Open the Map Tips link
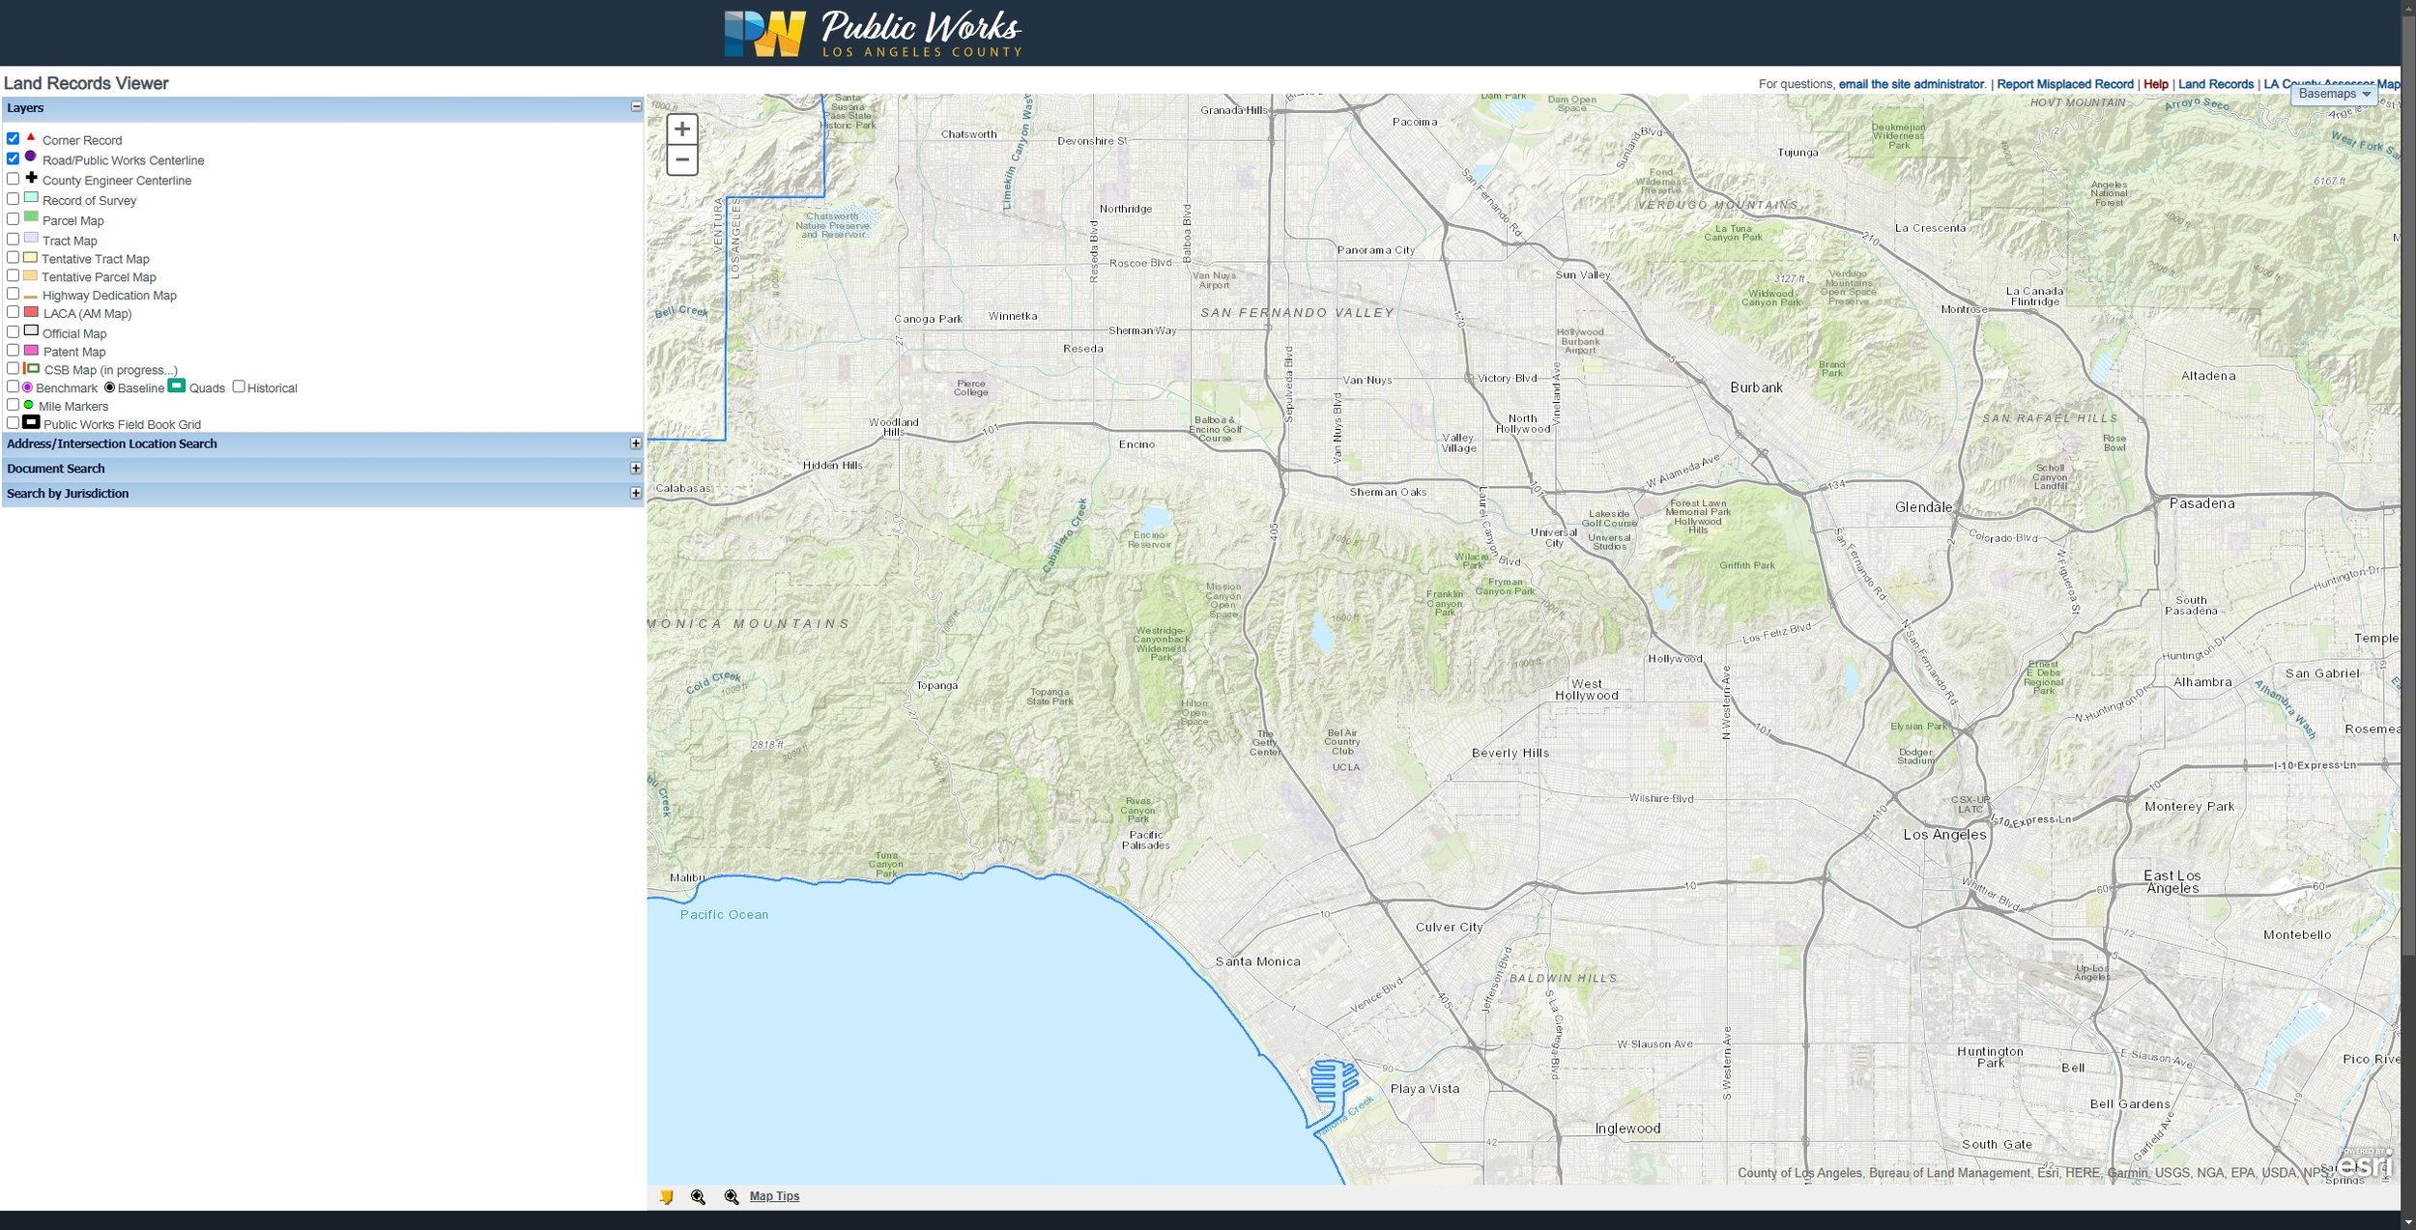 click(774, 1196)
